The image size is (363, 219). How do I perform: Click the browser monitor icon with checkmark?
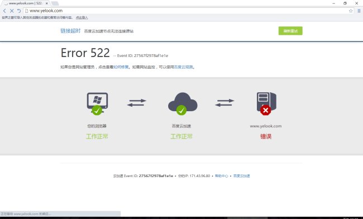point(97,103)
